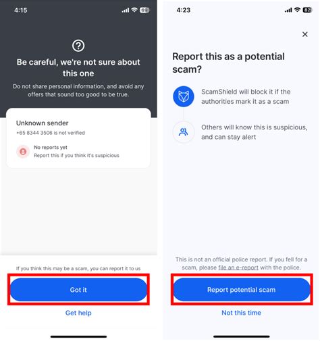Tap the Report potential scam button
This screenshot has width=320, height=341.
(x=242, y=290)
